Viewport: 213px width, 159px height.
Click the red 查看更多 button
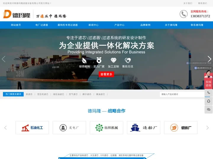click(x=106, y=74)
